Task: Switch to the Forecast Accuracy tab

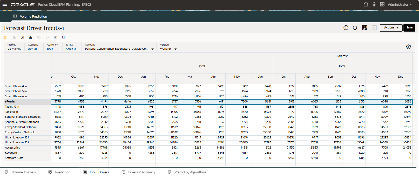Action: coord(141,172)
